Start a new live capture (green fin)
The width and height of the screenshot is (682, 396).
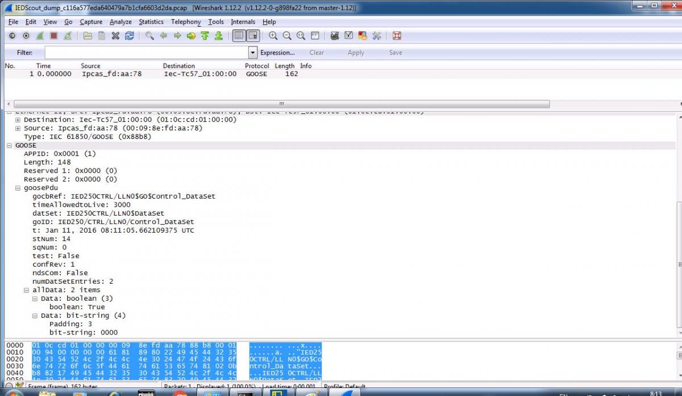coord(40,36)
